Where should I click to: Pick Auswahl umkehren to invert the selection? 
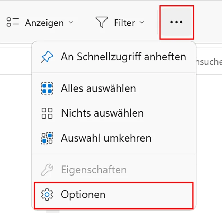click(x=106, y=138)
